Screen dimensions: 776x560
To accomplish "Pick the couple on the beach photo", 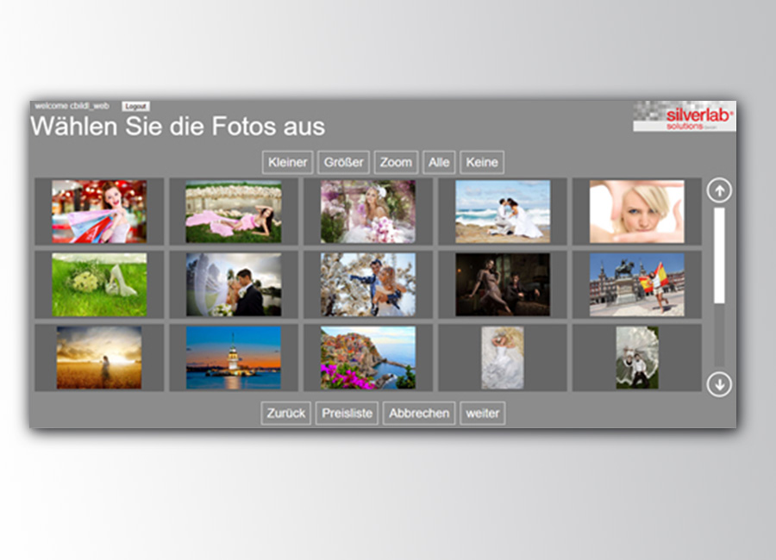I will tap(503, 211).
